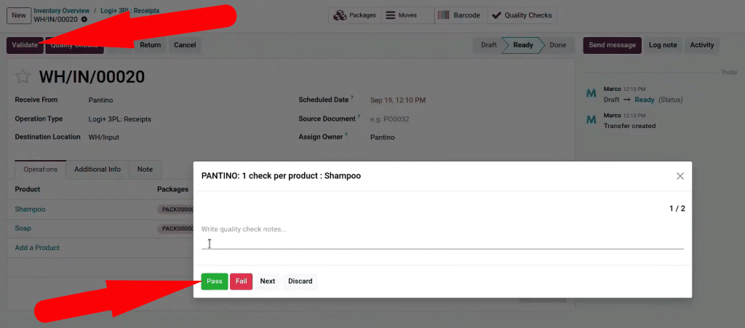Click the Scheduled Date help question mark
The height and width of the screenshot is (328, 745).
coord(352,97)
